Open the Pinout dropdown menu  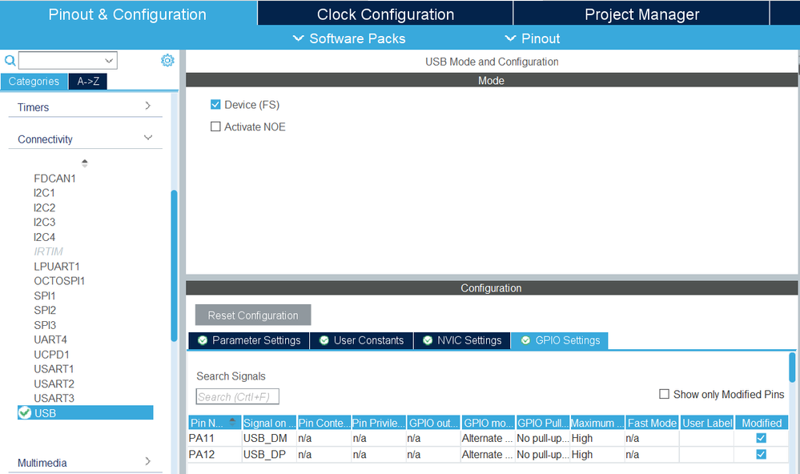pos(533,38)
